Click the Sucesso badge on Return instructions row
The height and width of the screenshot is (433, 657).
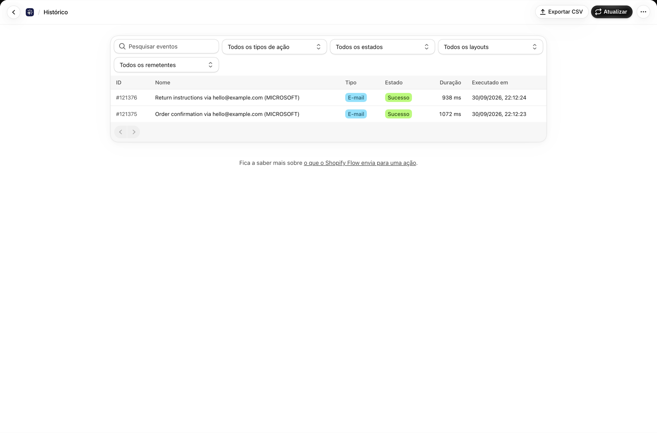point(398,97)
